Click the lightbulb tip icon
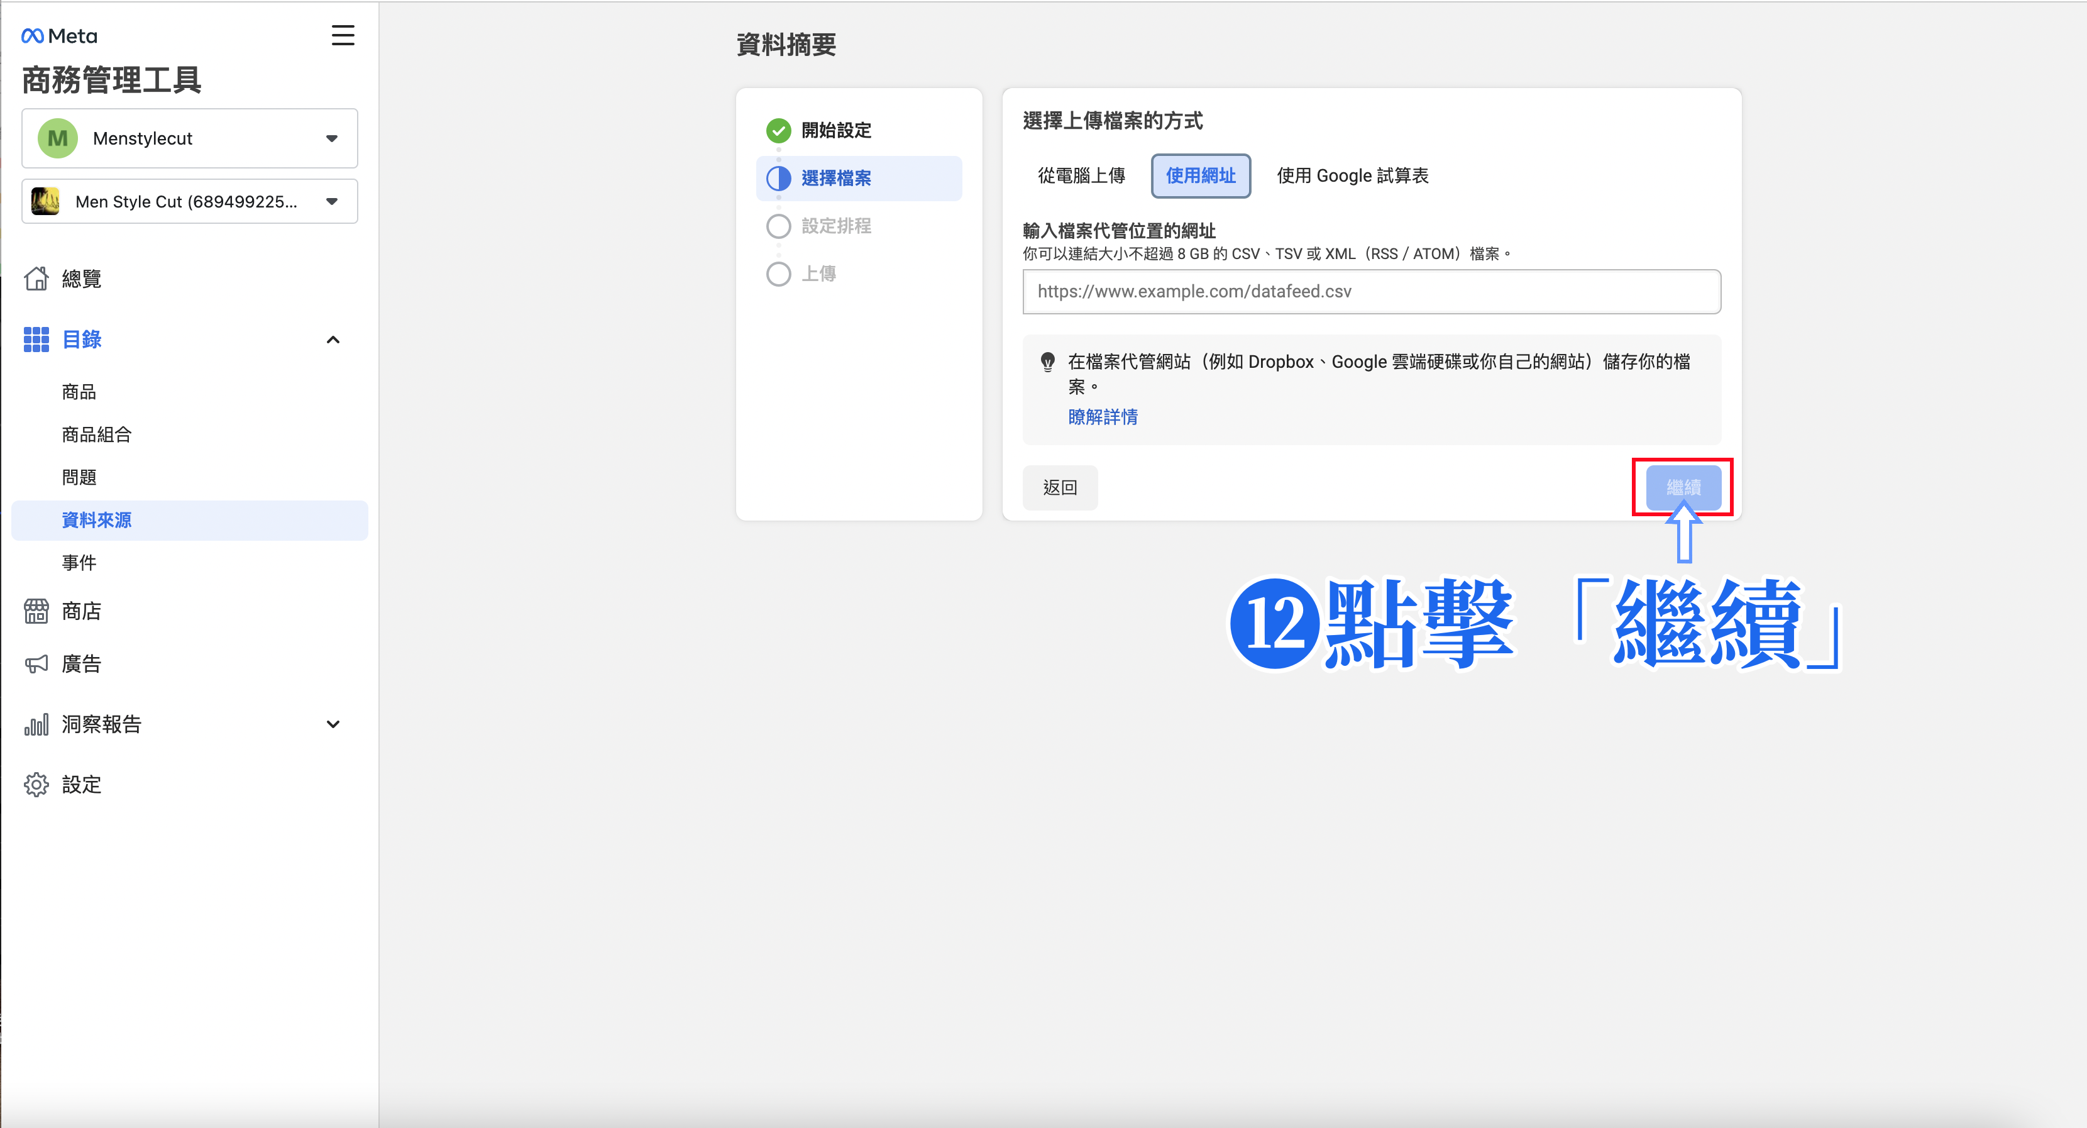The image size is (2087, 1128). pyautogui.click(x=1047, y=362)
